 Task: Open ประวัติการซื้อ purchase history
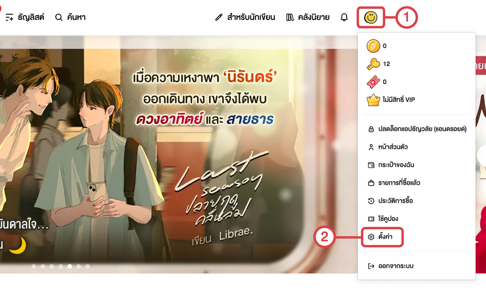[x=390, y=201]
